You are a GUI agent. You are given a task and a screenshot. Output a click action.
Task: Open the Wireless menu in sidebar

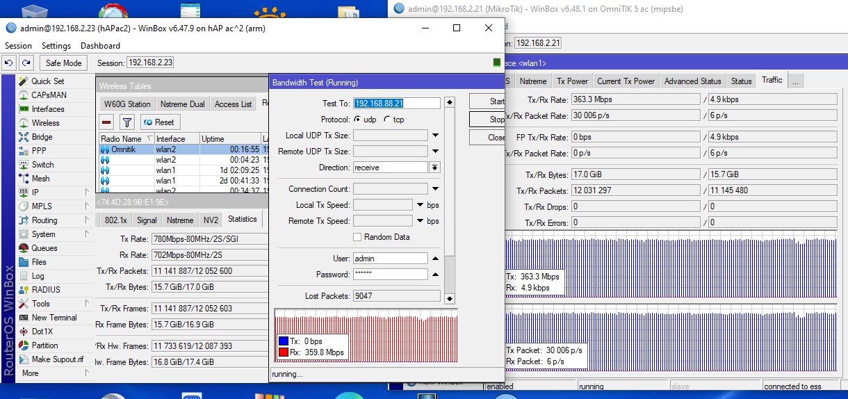(x=45, y=123)
